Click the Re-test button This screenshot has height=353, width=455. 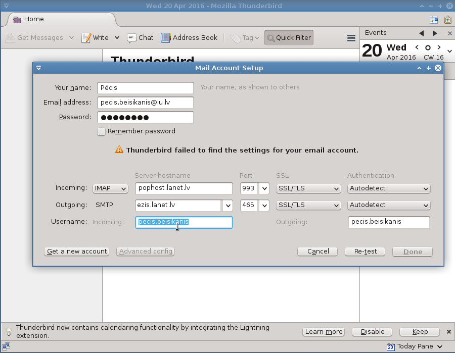coord(365,251)
